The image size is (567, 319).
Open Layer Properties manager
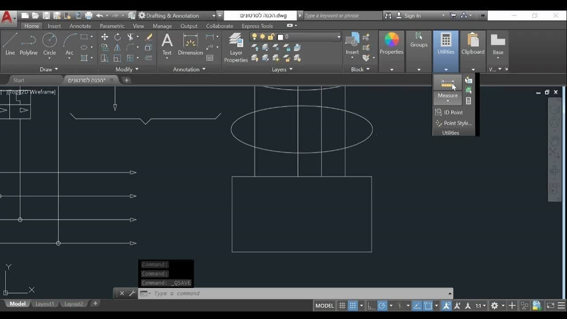point(236,48)
